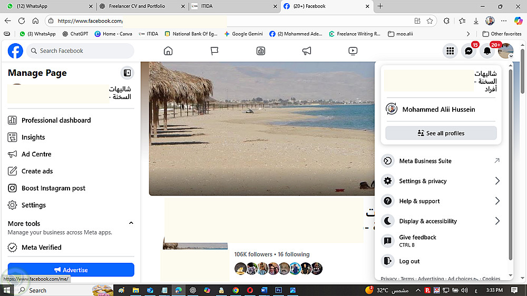Switch to ITIDA browser tab
Viewport: 527px width, 296px height.
point(235,6)
